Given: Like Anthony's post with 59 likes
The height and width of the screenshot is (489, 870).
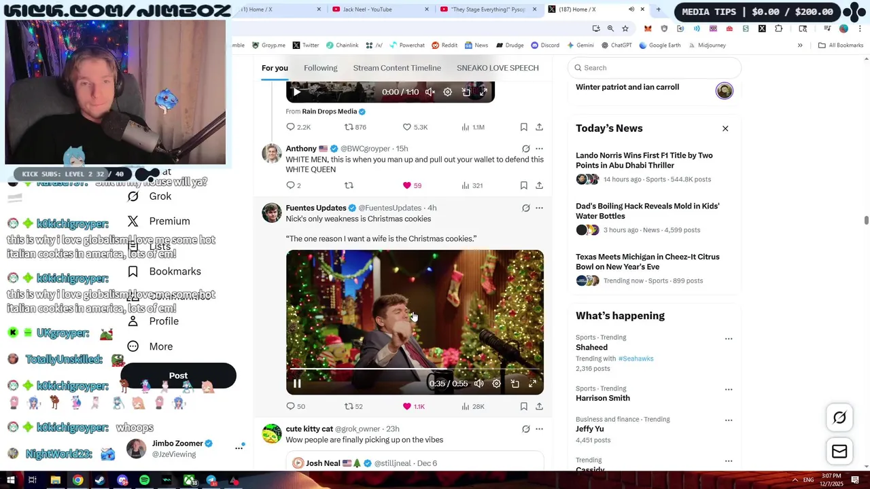Looking at the screenshot, I should coord(412,185).
